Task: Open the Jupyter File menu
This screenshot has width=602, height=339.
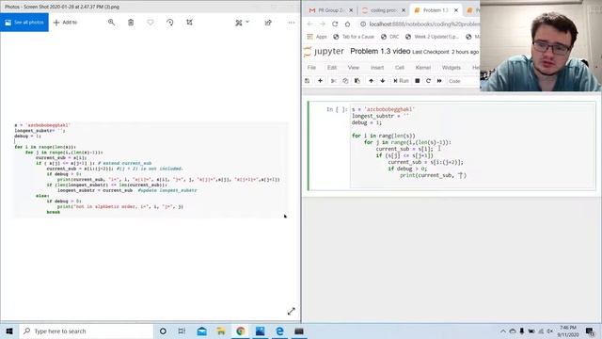Action: click(x=311, y=68)
